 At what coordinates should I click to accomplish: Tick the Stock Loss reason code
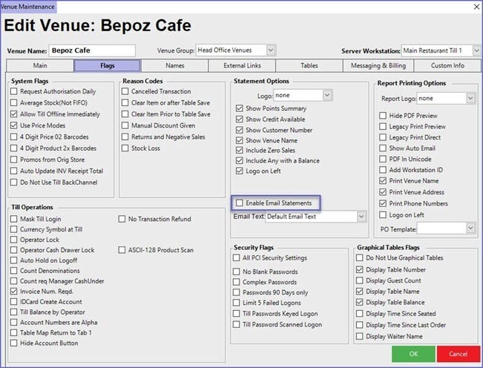pyautogui.click(x=125, y=148)
